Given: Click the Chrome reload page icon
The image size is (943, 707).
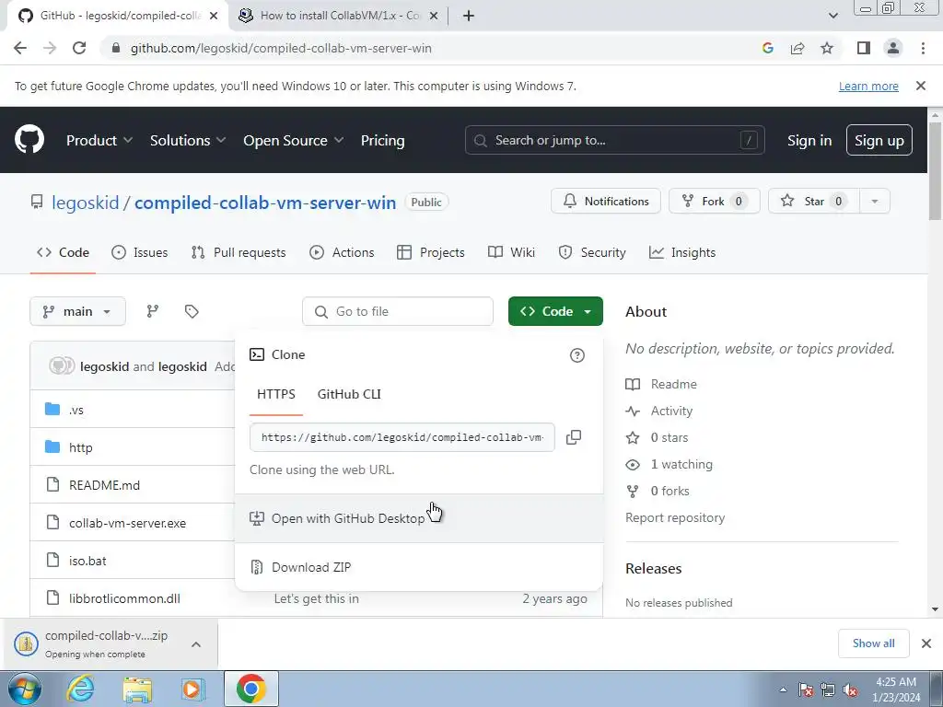Looking at the screenshot, I should 79,48.
